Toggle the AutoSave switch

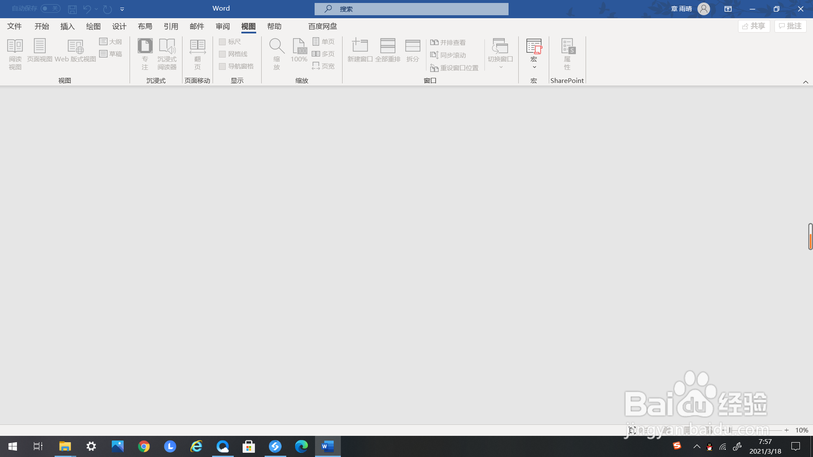coord(50,8)
